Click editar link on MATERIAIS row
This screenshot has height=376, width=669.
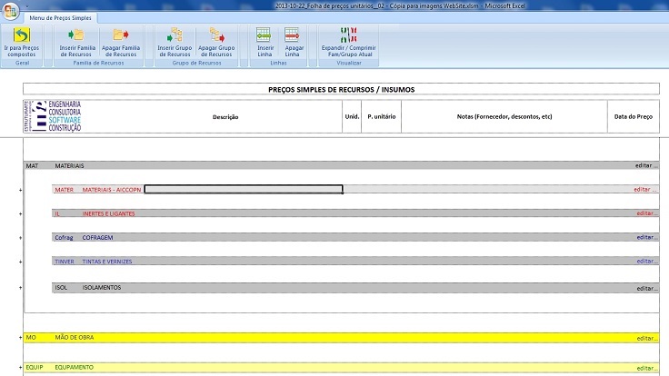[x=646, y=166]
